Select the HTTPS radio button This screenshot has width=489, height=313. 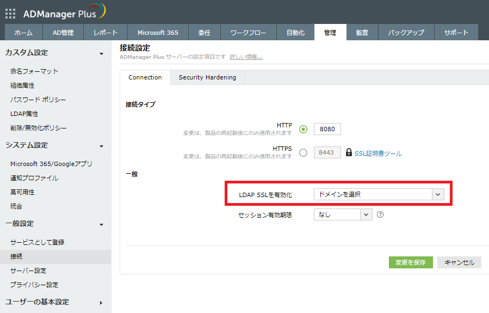[x=303, y=152]
